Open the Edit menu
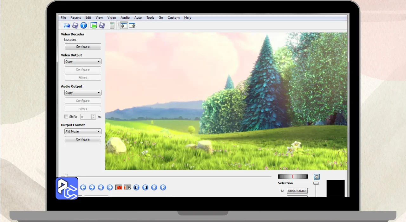 88,17
